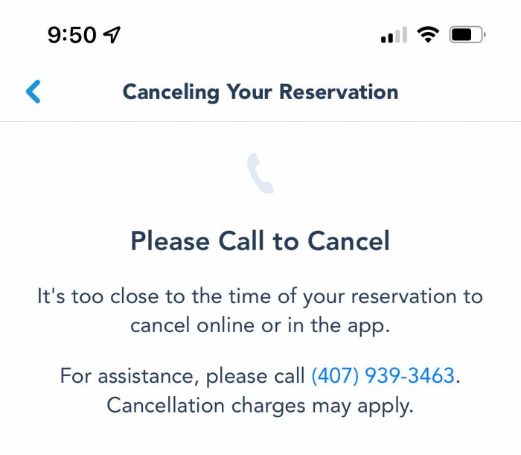Tap the location services arrow icon
Viewport: 521px width, 455px height.
(112, 34)
